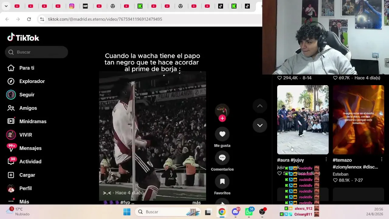This screenshot has width=389, height=219.
Task: Go back in the browser
Action: tap(7, 19)
